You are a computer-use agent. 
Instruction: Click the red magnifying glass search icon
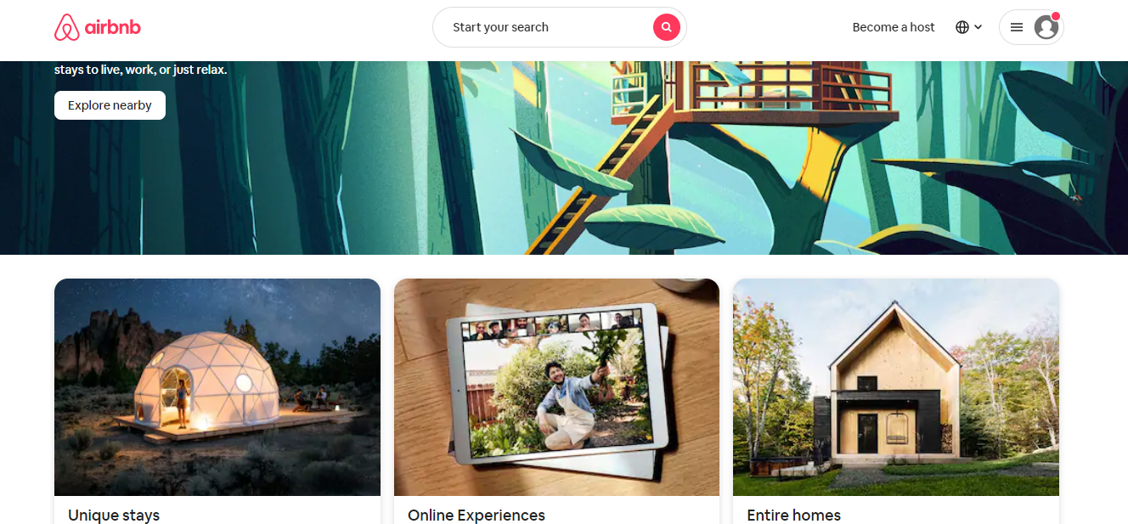click(667, 27)
